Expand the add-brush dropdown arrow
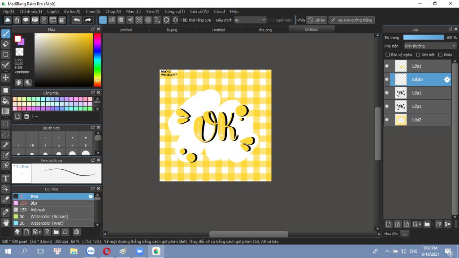Viewport: 459px width, 258px height. tap(40, 232)
